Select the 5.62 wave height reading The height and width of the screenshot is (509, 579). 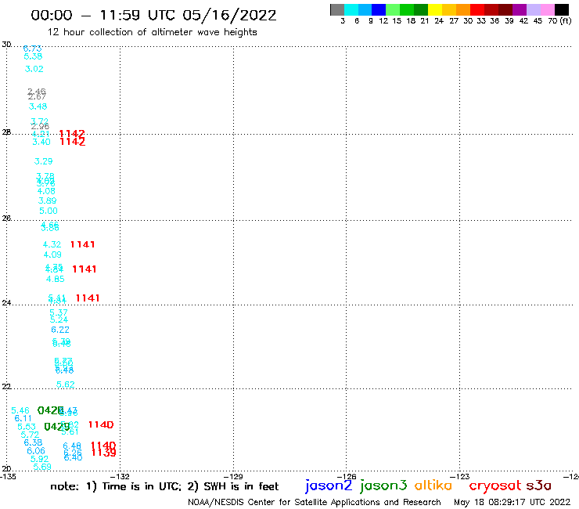66,384
